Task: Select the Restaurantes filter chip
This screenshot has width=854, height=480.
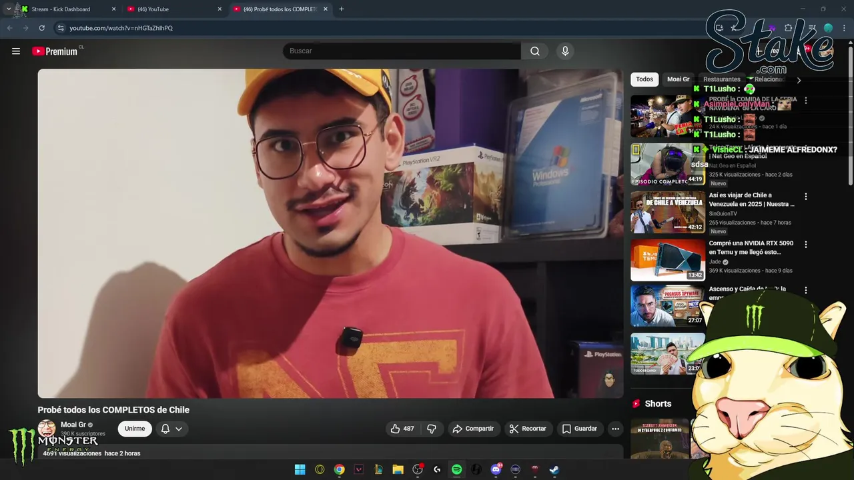Action: point(722,79)
